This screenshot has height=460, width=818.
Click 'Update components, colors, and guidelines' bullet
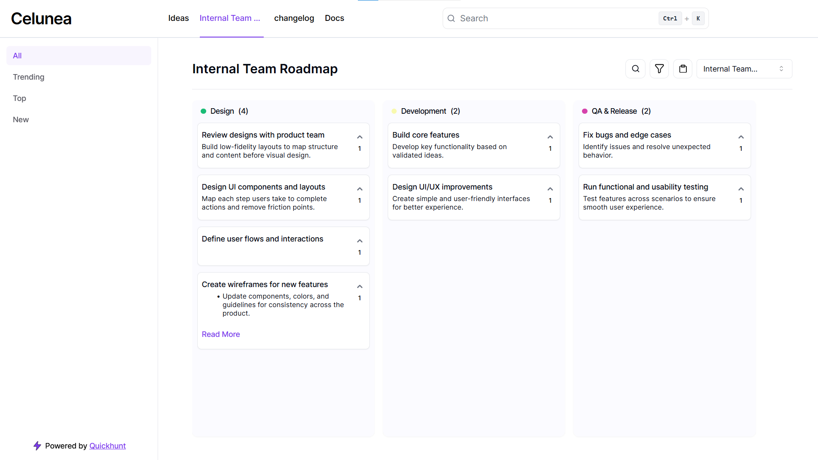pyautogui.click(x=283, y=305)
